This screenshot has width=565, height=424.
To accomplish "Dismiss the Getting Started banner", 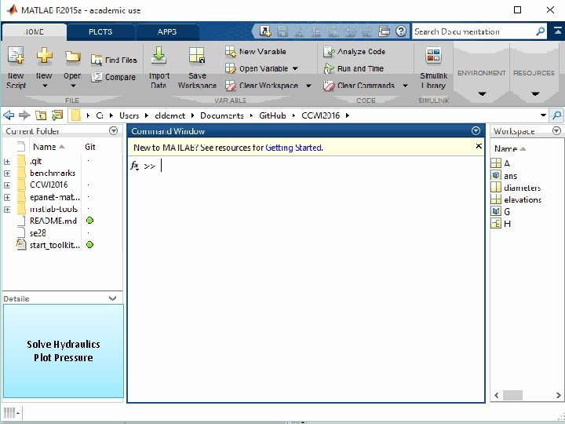I will 479,146.
